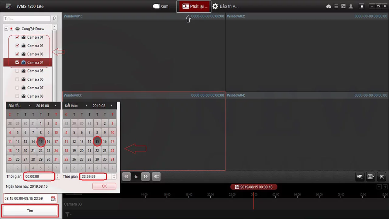Zoom in the timeline with plus icon
This screenshot has height=219, width=389.
(385, 187)
